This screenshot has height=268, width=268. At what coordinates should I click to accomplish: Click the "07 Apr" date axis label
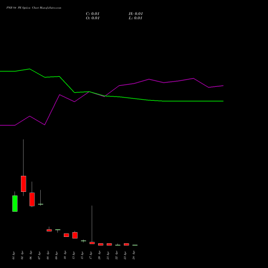(40, 255)
